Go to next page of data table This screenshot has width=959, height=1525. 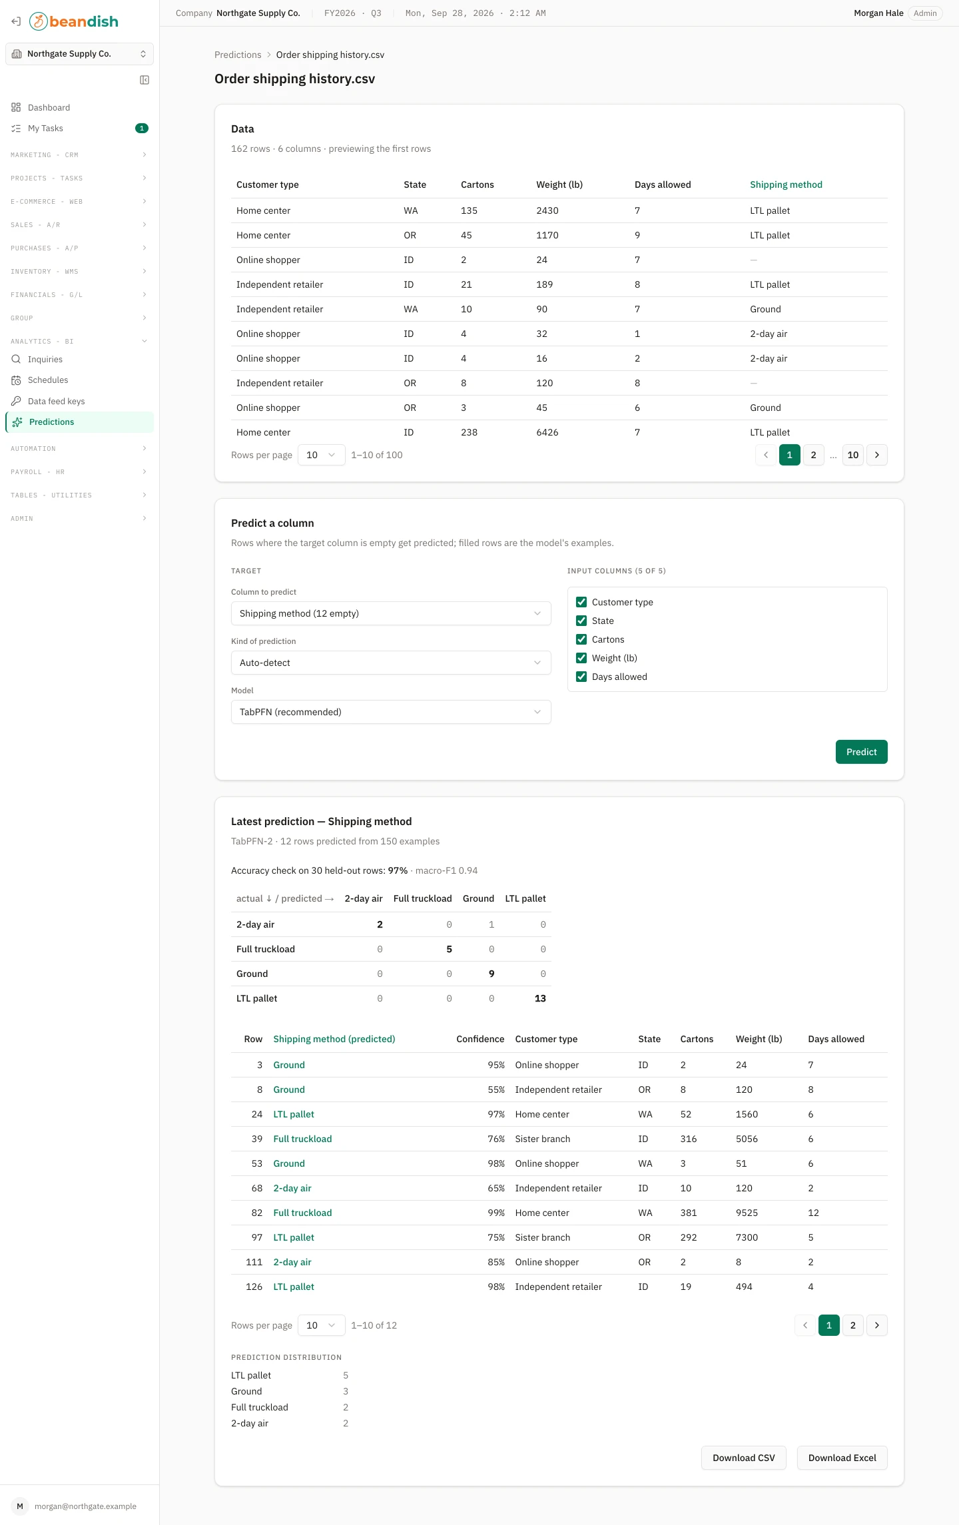pyautogui.click(x=877, y=455)
